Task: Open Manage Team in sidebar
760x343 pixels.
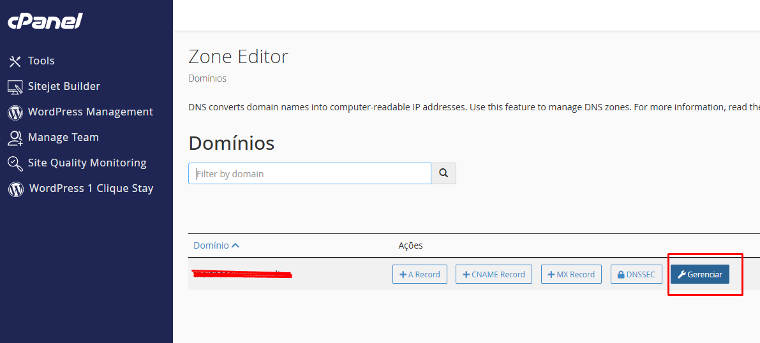Action: [x=64, y=138]
